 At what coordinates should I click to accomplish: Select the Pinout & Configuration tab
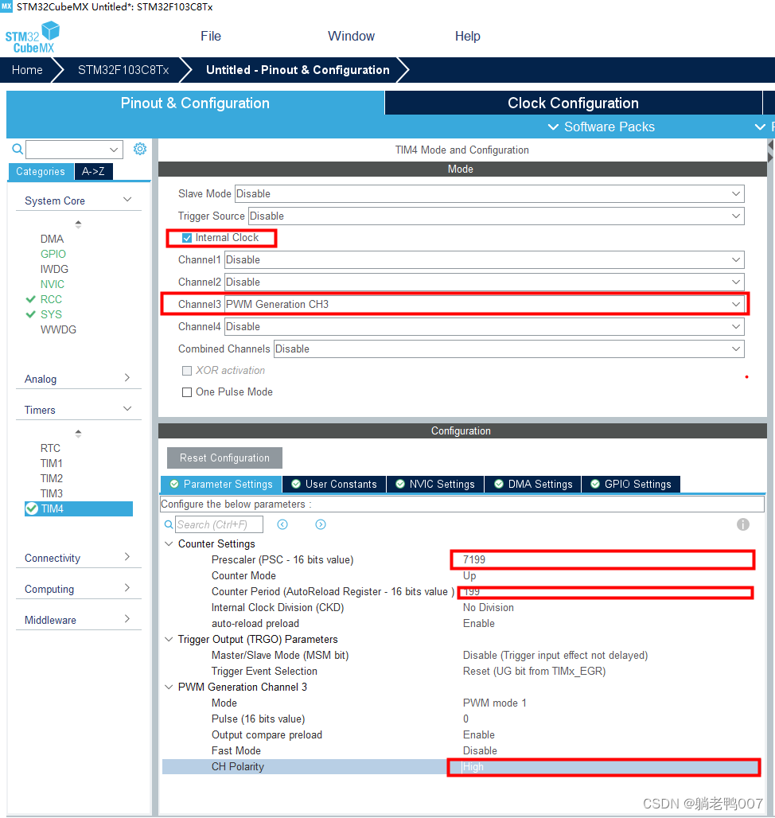[x=195, y=103]
